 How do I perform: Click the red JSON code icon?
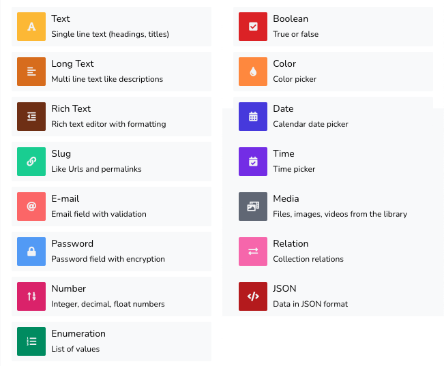[x=253, y=296]
